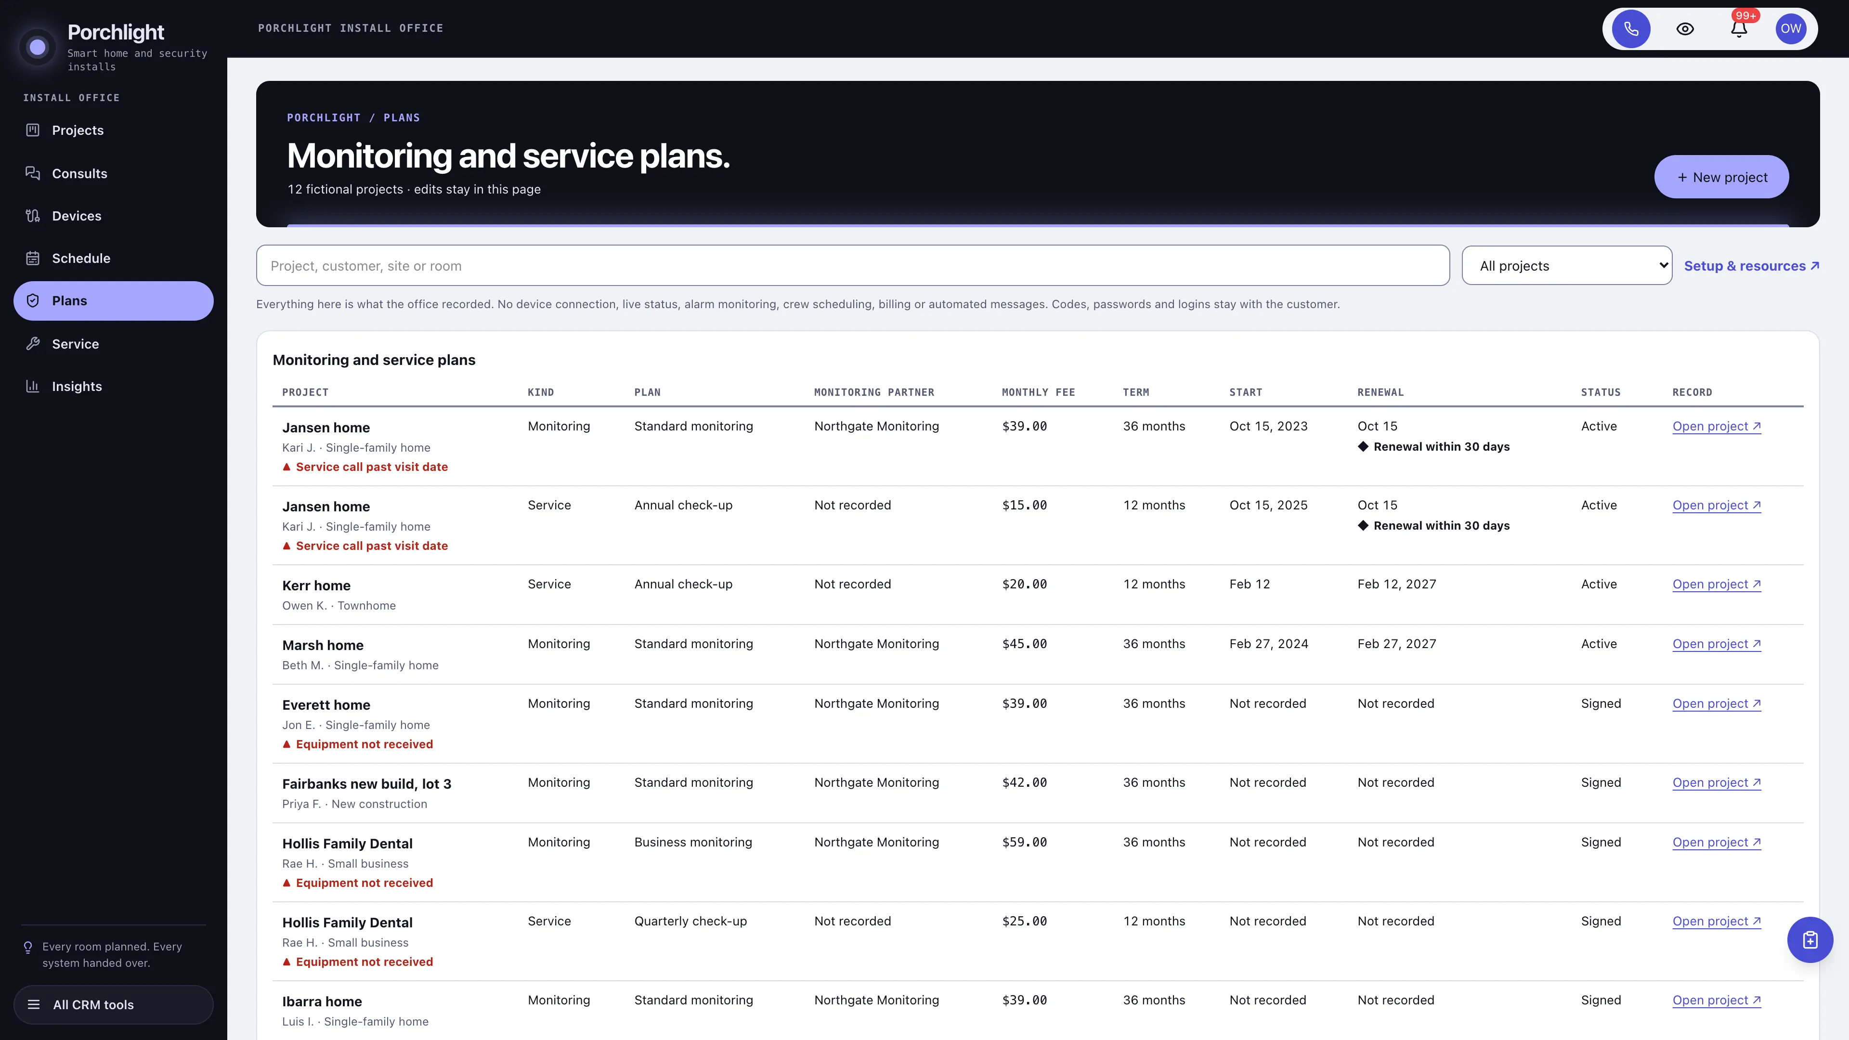Click the STATUS column header

pos(1601,392)
